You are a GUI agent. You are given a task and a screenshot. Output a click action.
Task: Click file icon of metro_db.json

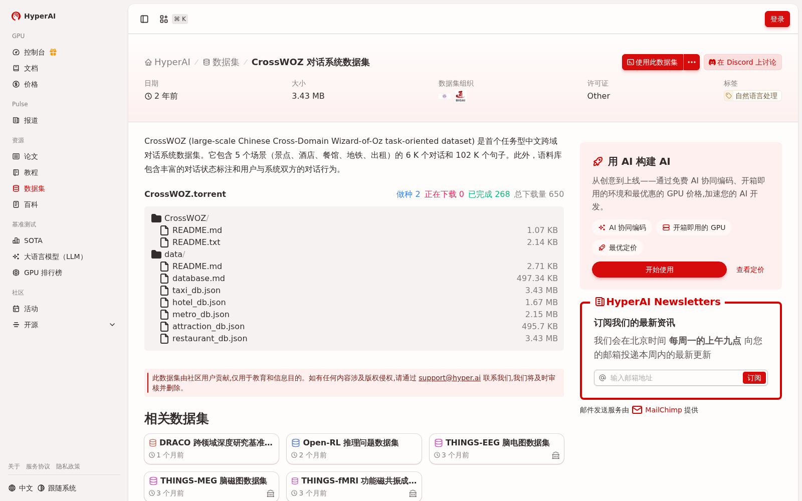click(164, 314)
